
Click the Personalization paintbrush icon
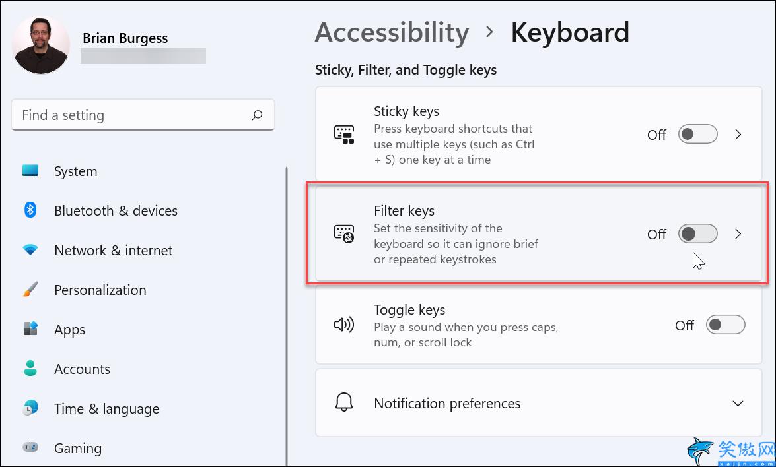tap(30, 289)
